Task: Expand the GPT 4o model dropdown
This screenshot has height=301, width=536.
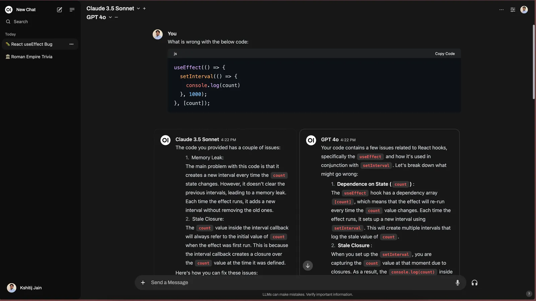Action: (x=110, y=17)
